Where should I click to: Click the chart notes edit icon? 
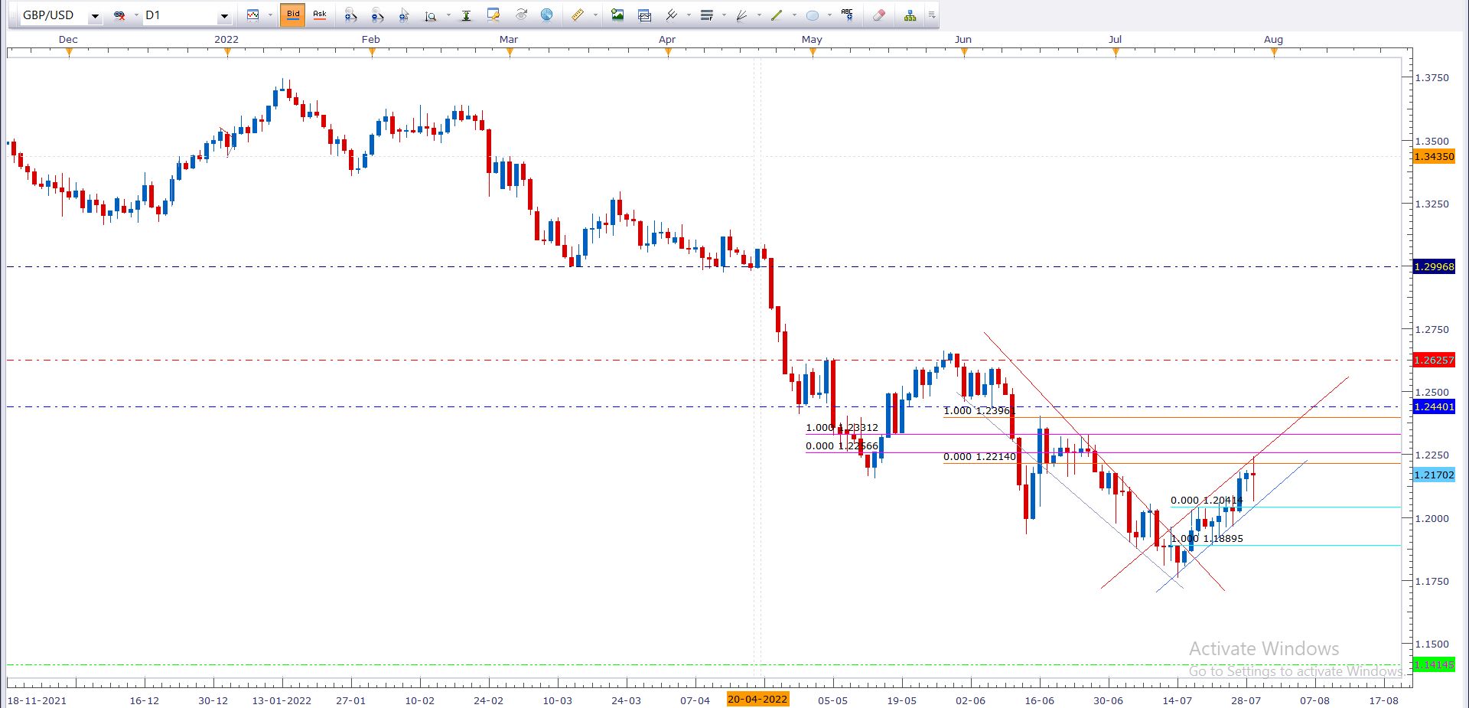click(x=493, y=15)
